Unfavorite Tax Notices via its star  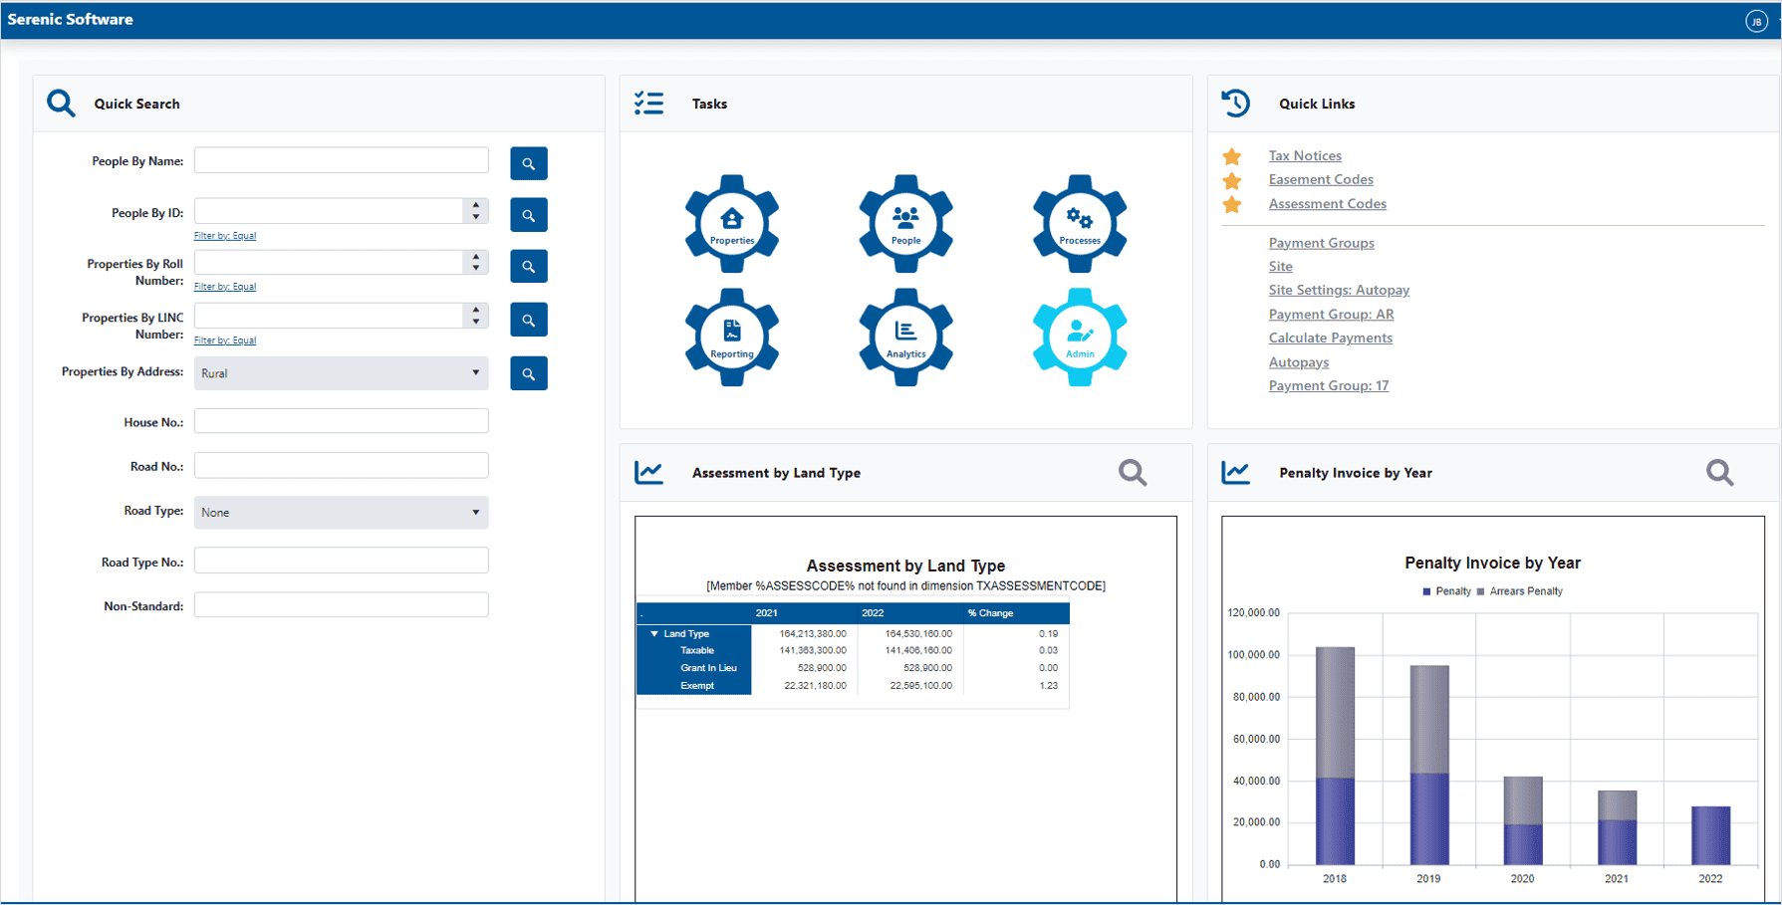tap(1232, 156)
